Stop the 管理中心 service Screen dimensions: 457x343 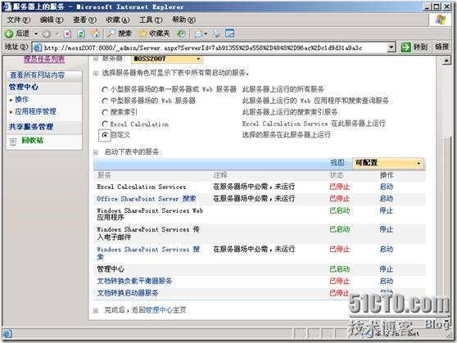(387, 269)
